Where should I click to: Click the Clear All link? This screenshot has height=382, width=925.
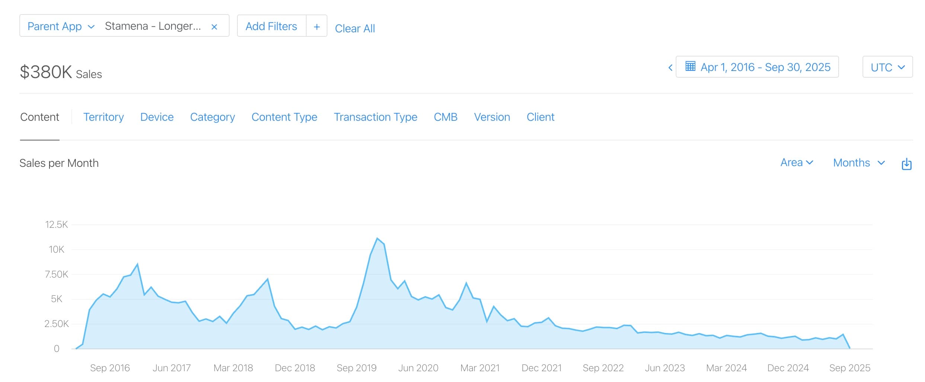(x=355, y=29)
